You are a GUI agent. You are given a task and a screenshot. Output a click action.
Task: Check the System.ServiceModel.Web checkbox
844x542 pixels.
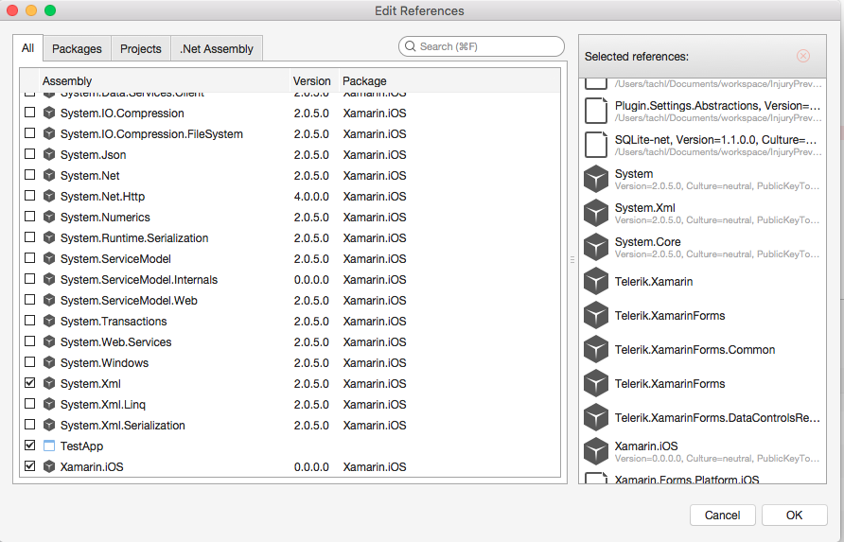click(x=29, y=300)
